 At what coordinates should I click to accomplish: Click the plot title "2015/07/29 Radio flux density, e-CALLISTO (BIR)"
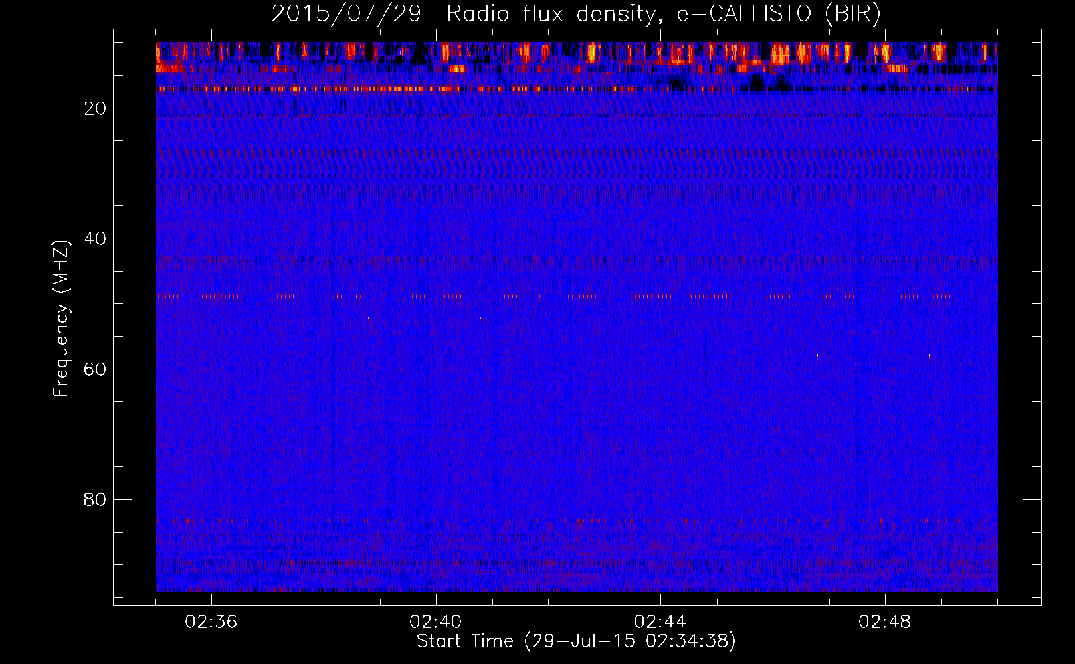pyautogui.click(x=576, y=14)
